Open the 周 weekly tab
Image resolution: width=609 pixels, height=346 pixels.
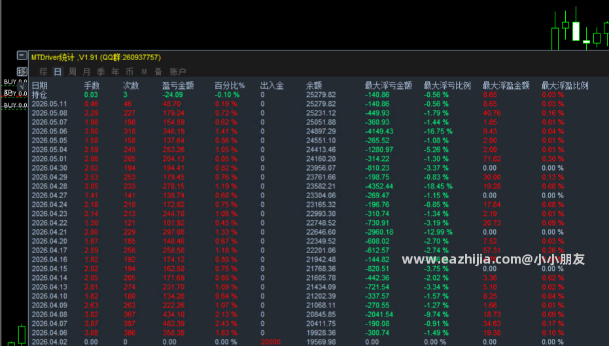coord(72,72)
